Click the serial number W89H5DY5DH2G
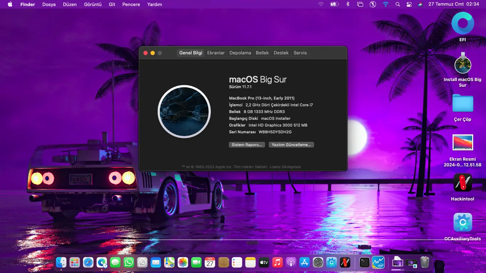 275,132
